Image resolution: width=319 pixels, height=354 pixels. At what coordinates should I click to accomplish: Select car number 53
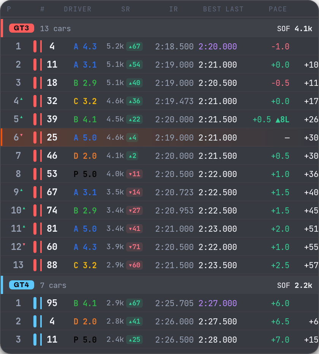[52, 174]
